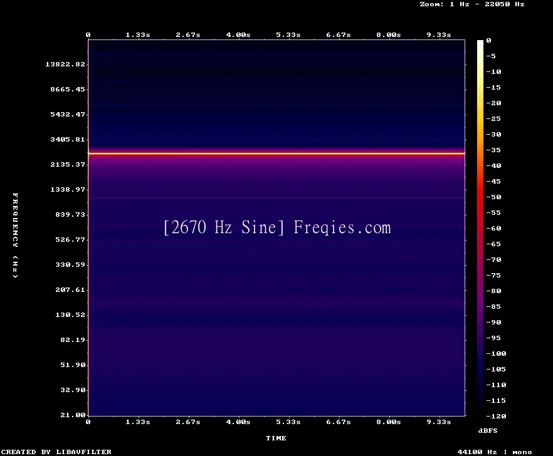Click the -40 value on dBFS scale

click(493, 165)
